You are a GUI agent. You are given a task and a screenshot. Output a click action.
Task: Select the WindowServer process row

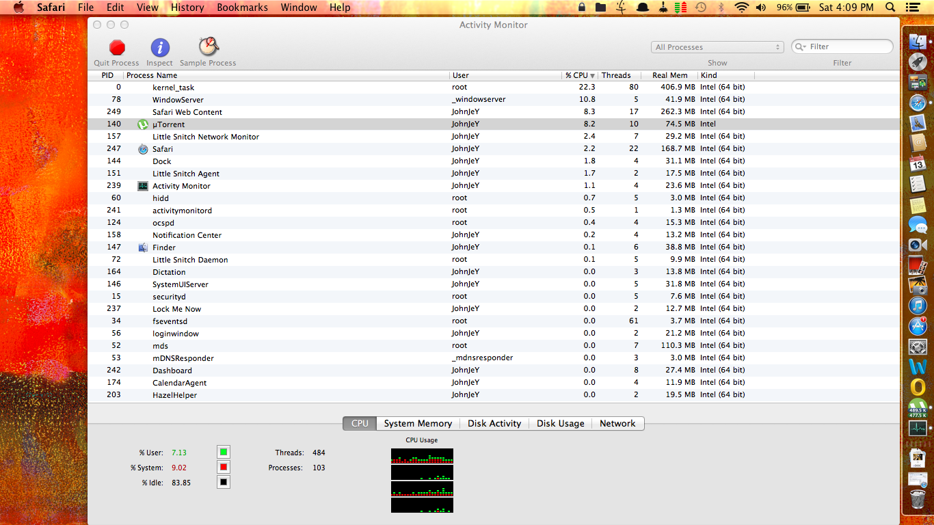click(493, 100)
